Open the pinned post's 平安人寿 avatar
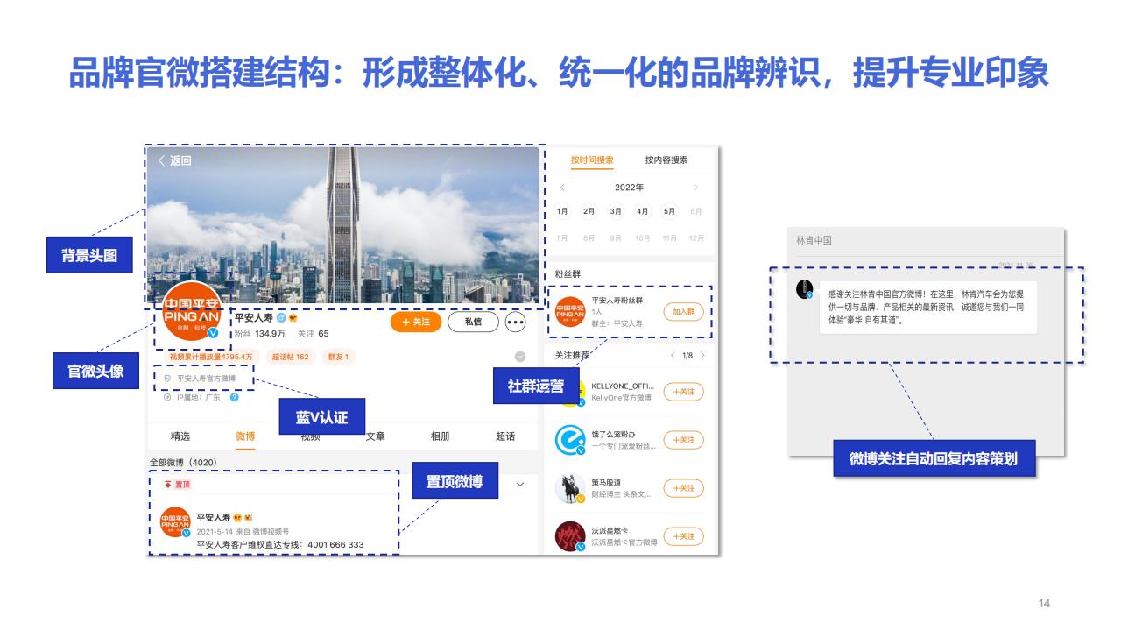Image resolution: width=1121 pixels, height=631 pixels. point(175,522)
